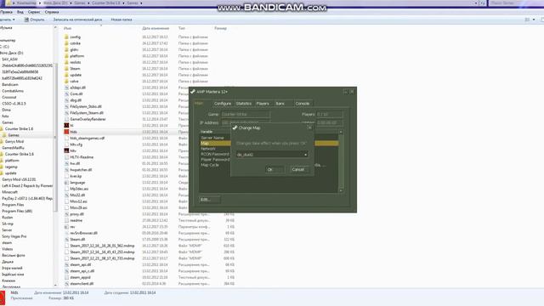Open Videos folder in navigation pane
The height and width of the screenshot is (306, 544).
[x=8, y=249]
